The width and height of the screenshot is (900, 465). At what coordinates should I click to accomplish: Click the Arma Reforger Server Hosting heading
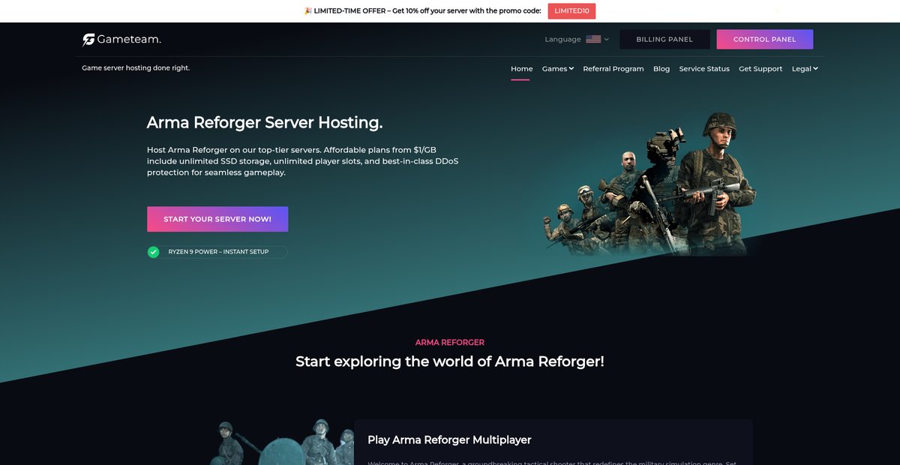point(265,122)
